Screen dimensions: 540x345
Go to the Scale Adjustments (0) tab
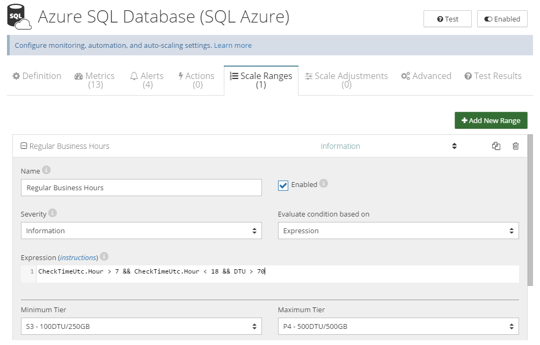(x=346, y=80)
